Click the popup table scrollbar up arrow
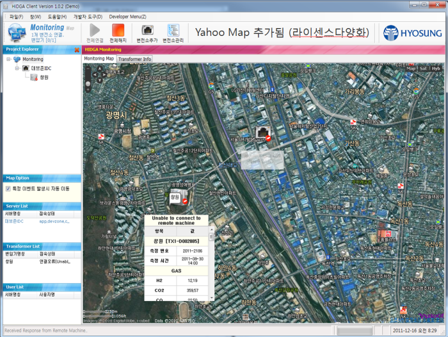 212,229
